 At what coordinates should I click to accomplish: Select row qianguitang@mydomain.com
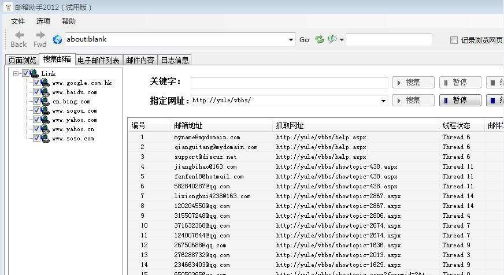click(315, 147)
